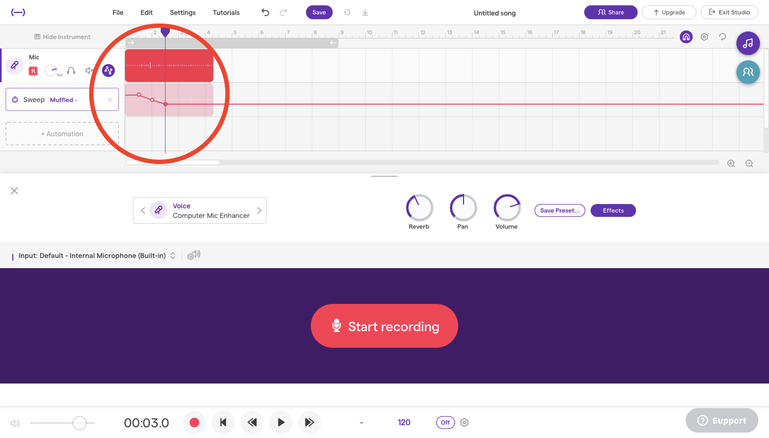
Task: Open the Effects panel
Action: 613,210
